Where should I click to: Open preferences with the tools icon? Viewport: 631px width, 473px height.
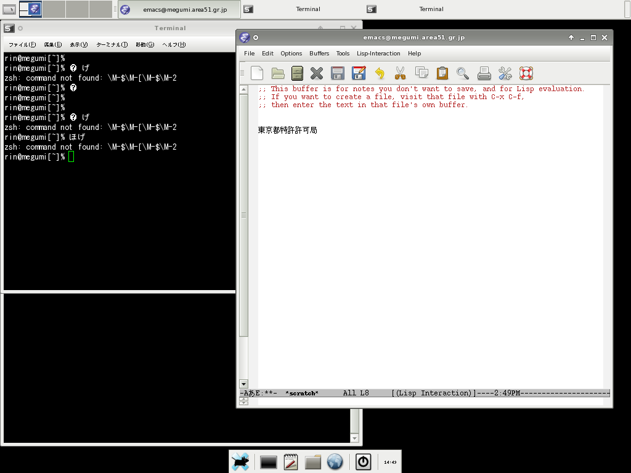pos(505,73)
